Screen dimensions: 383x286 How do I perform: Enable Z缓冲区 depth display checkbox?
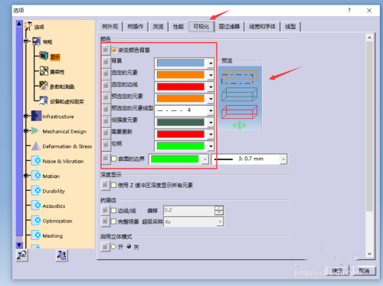113,185
